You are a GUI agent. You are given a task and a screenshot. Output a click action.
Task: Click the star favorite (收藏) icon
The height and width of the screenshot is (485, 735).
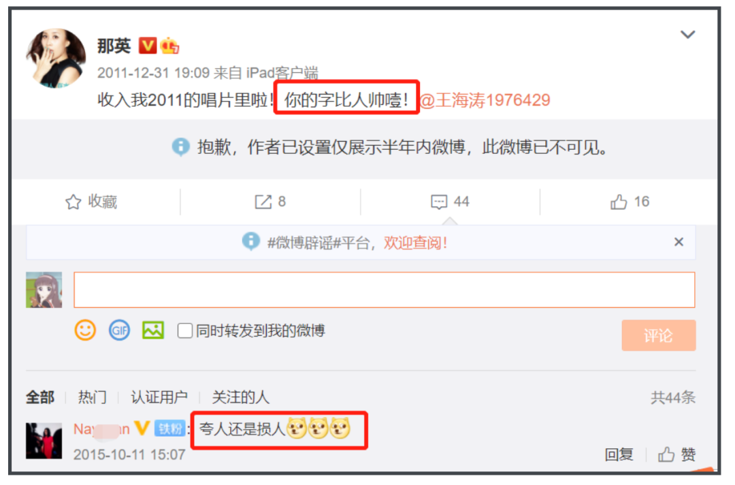point(73,202)
